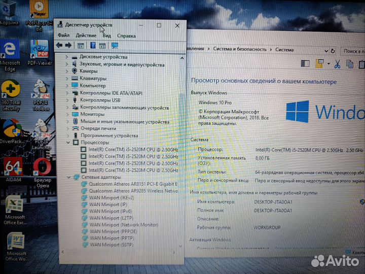
Task: Click the WORKGROUP value text
Action: (x=267, y=227)
